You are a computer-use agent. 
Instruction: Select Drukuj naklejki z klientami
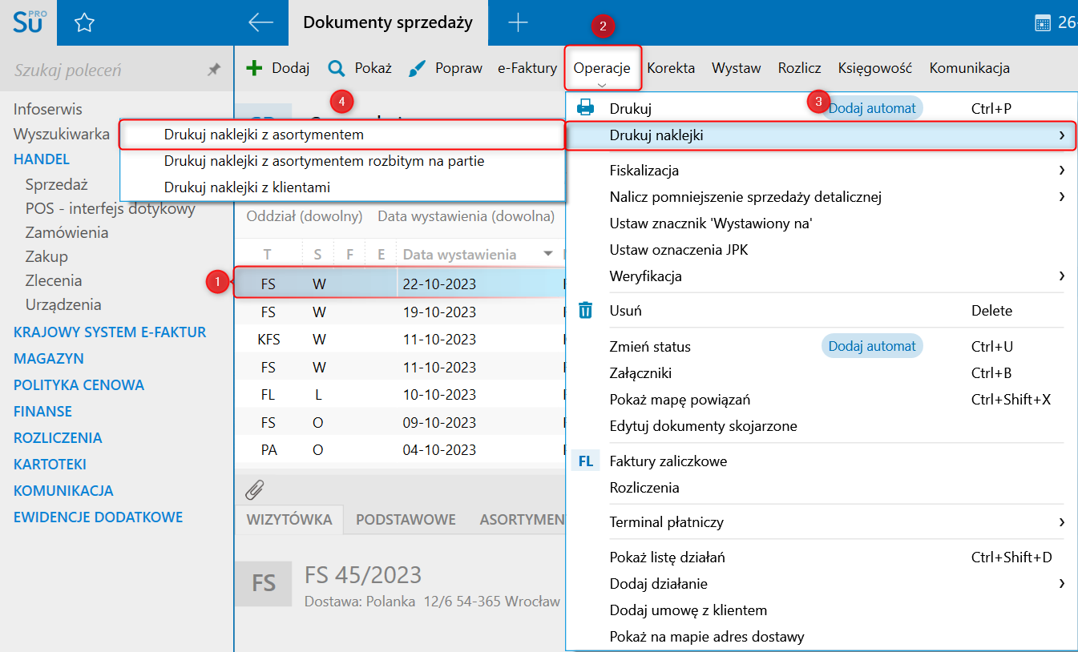tap(342, 187)
